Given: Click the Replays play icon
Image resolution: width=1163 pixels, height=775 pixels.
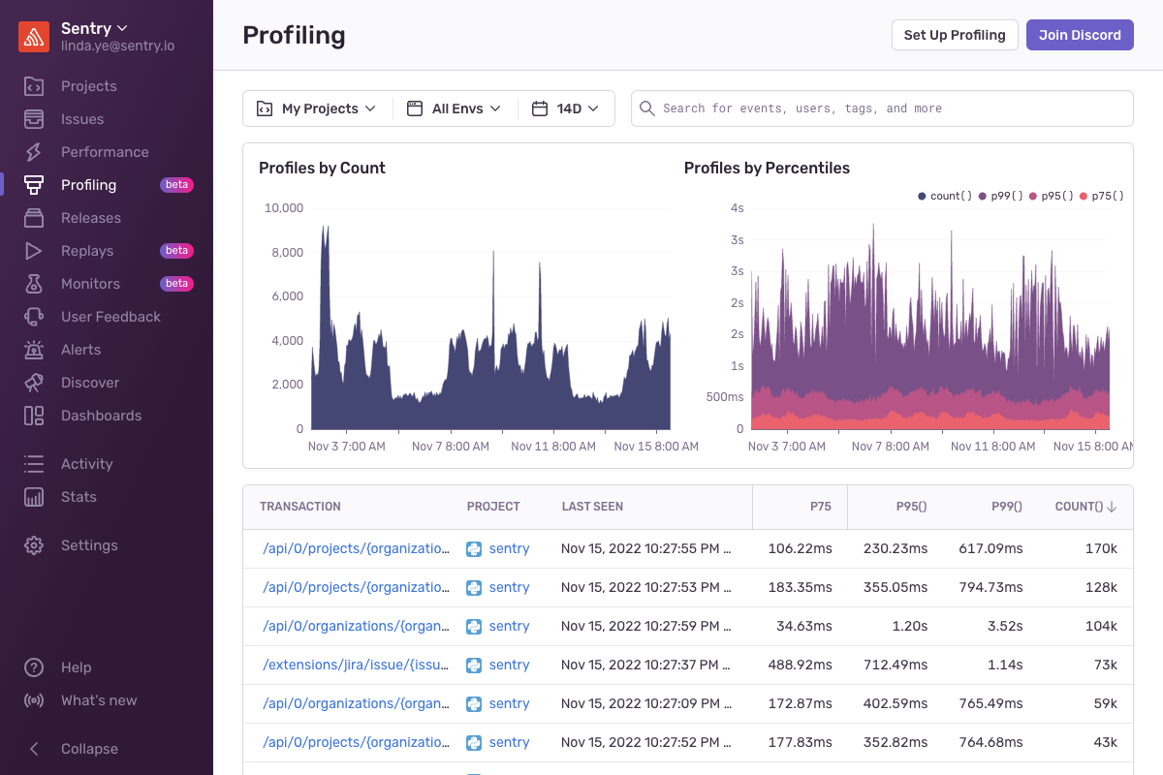Looking at the screenshot, I should 34,251.
